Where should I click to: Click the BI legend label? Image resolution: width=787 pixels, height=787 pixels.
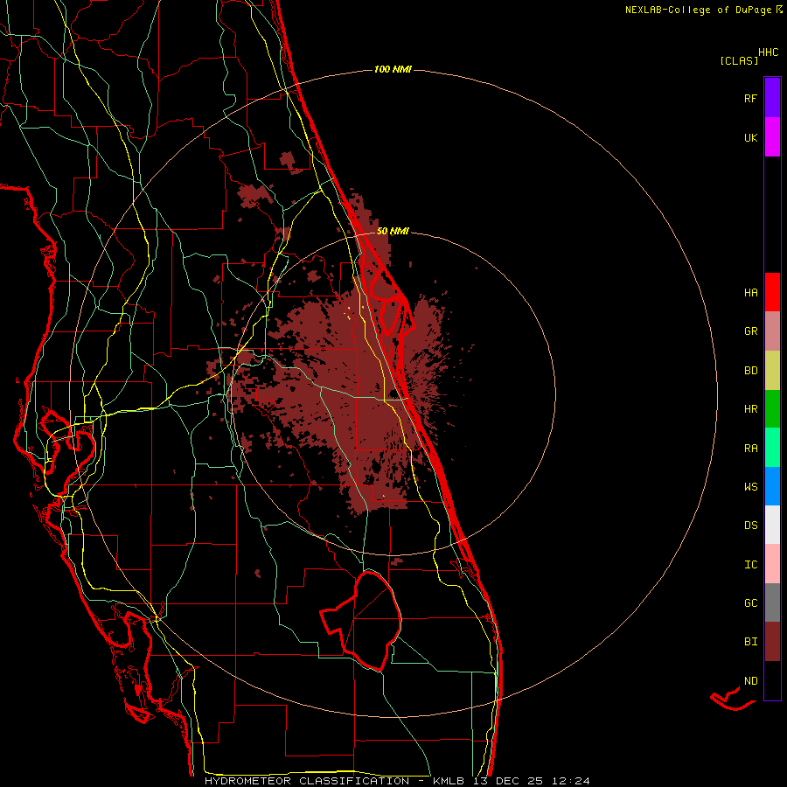(x=751, y=642)
